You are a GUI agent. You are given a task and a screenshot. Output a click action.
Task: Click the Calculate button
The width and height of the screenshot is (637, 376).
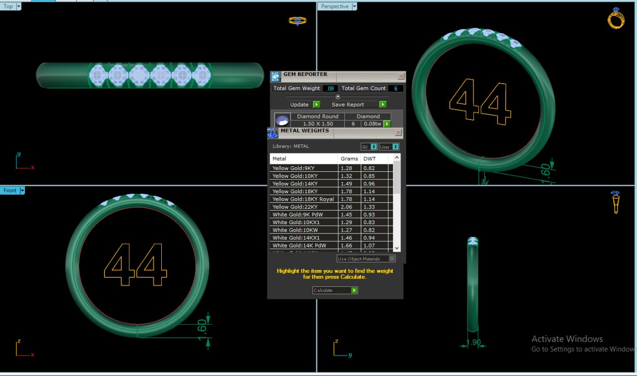(x=335, y=290)
